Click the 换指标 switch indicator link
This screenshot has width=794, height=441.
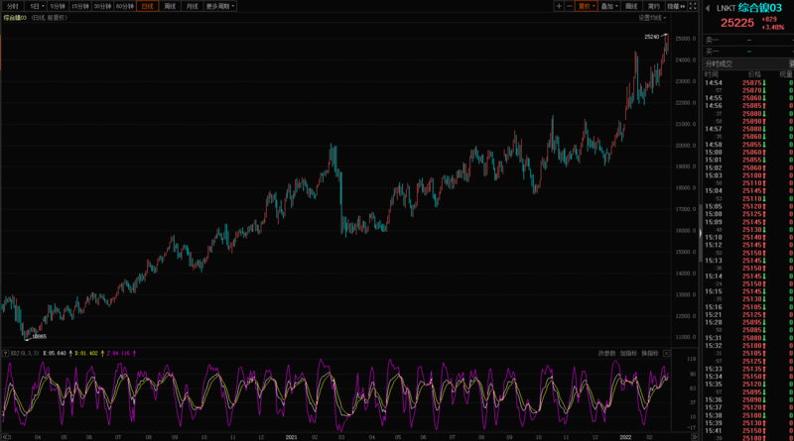pos(650,353)
